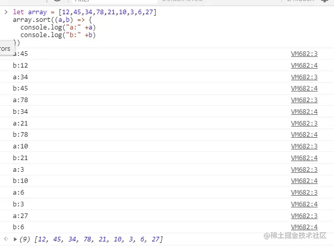This screenshot has height=247, width=334.
Task: Open VM682:4 source link beside b:10
Action: click(x=304, y=181)
